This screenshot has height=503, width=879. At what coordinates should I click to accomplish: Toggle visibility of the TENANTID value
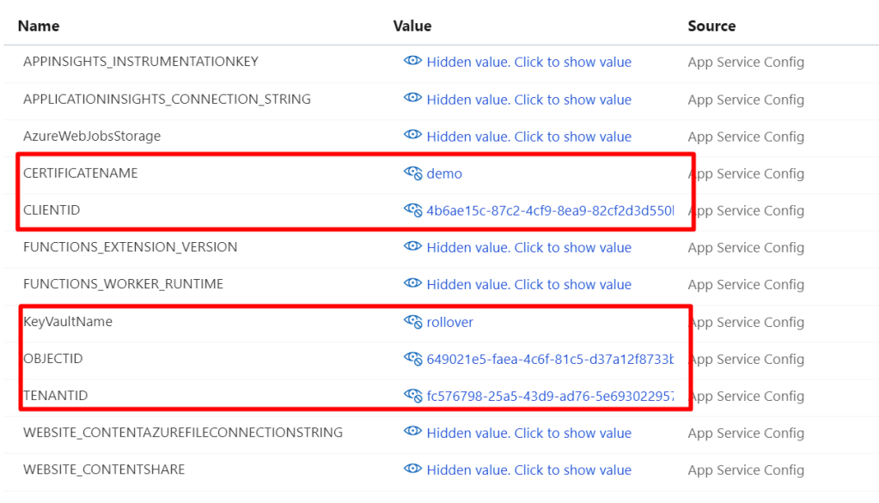[x=412, y=396]
